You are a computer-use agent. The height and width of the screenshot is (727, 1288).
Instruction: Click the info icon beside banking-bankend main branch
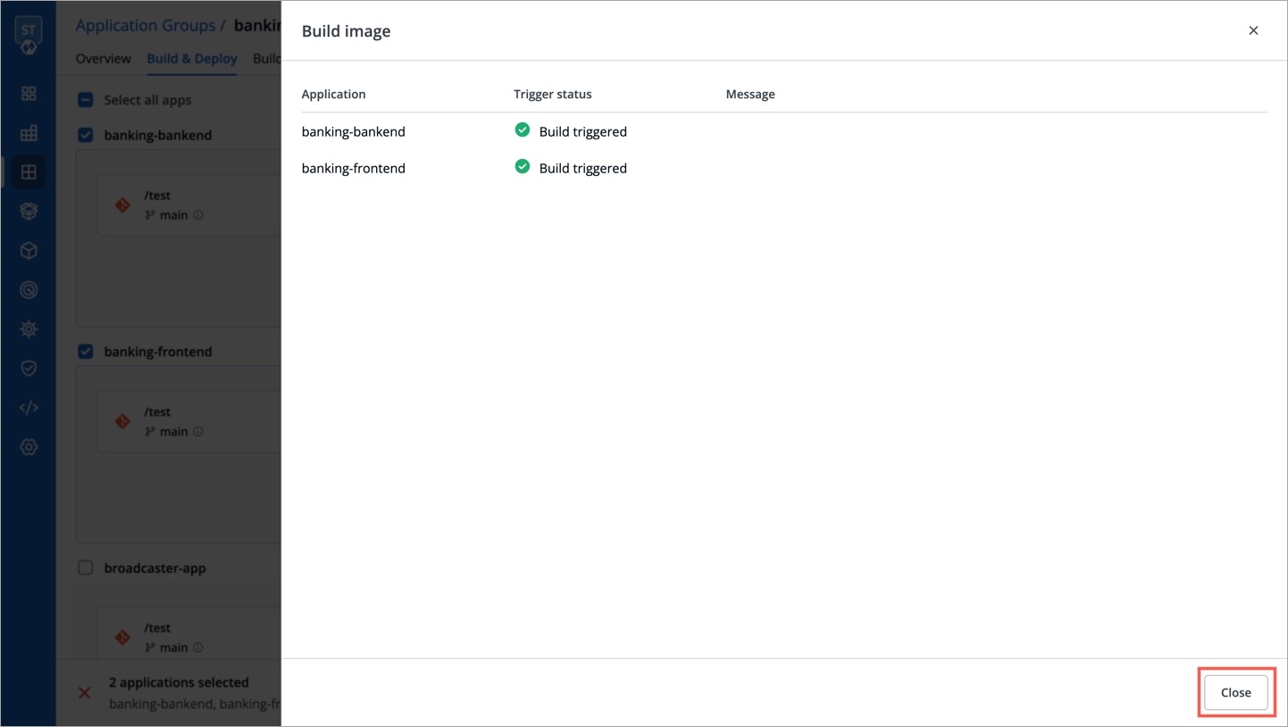(198, 215)
